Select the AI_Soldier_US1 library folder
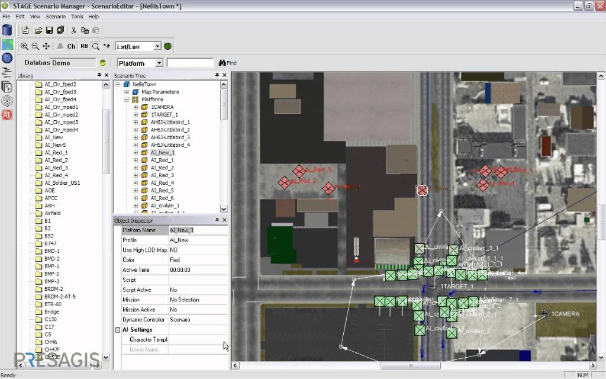The image size is (606, 379). pos(62,183)
